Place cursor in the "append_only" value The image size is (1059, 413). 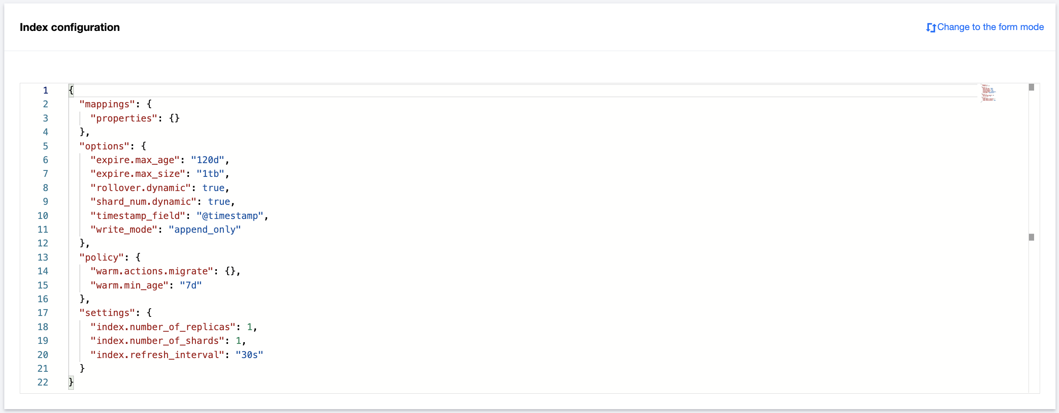pyautogui.click(x=204, y=230)
